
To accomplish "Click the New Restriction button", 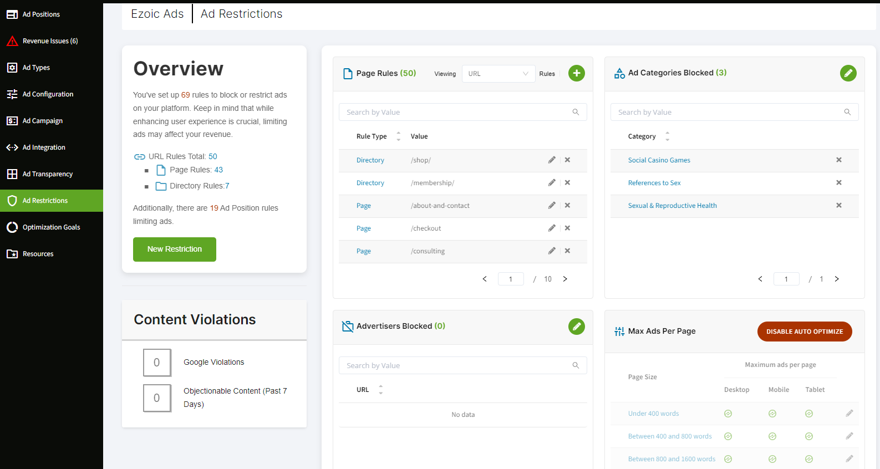I will pyautogui.click(x=175, y=249).
